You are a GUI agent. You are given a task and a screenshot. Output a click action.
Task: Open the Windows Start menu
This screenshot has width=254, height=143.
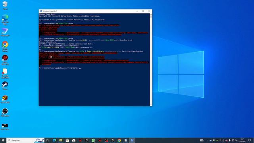pyautogui.click(x=3, y=140)
